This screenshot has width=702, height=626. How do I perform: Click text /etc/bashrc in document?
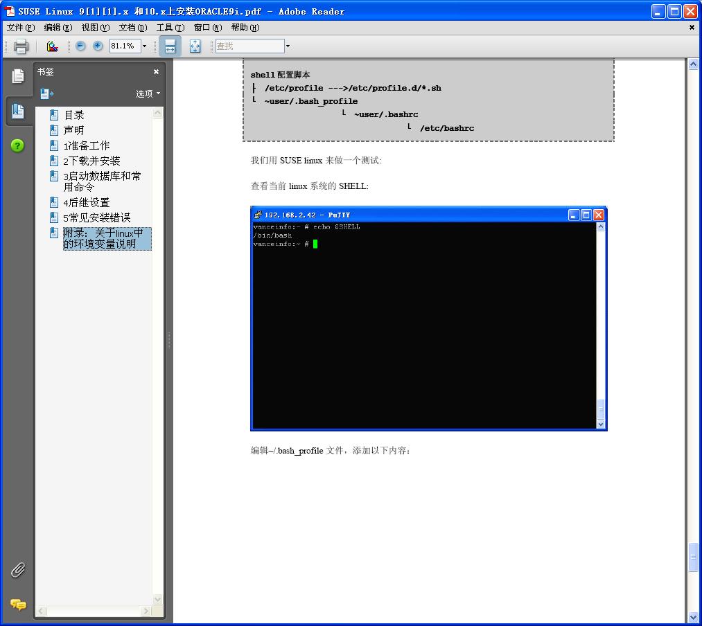tap(447, 128)
